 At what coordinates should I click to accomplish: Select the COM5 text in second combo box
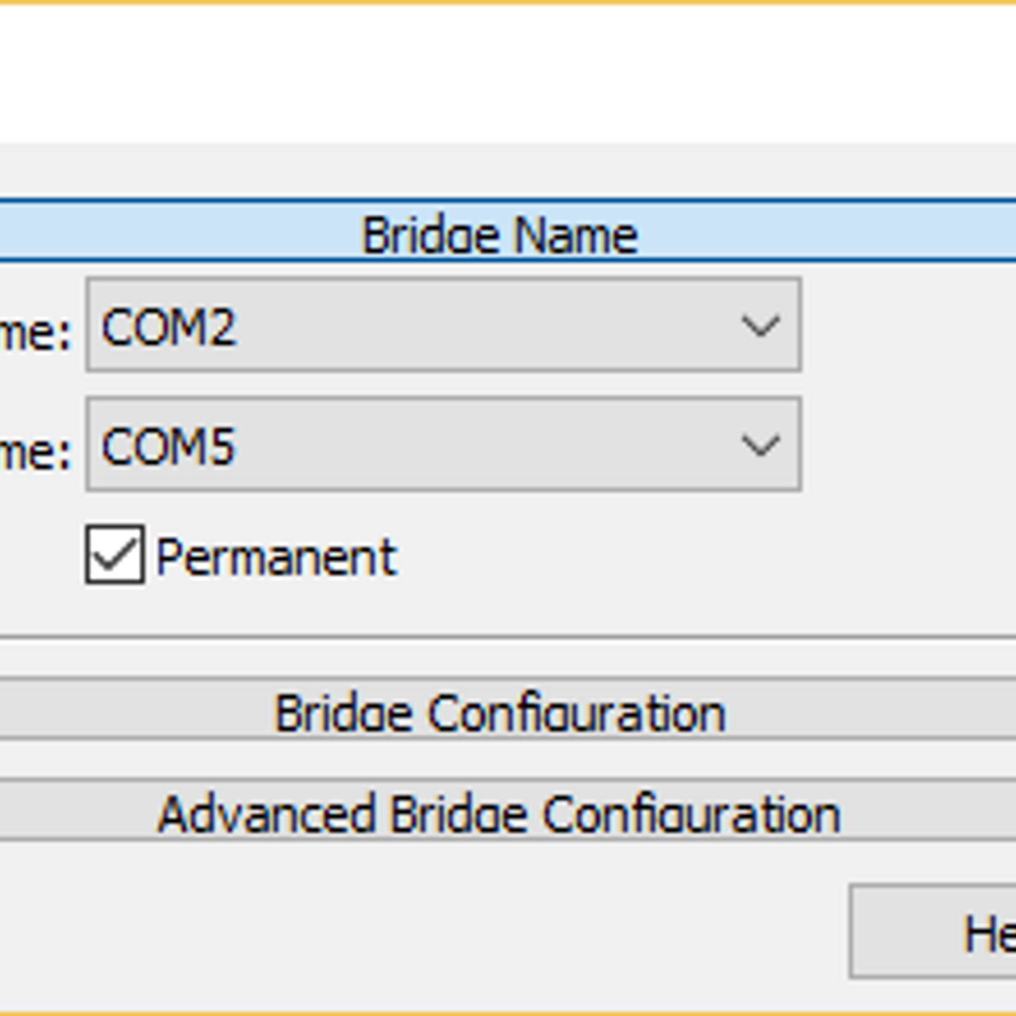(x=169, y=447)
